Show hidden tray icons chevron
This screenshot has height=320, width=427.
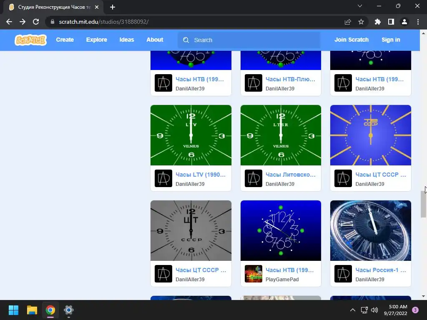click(x=353, y=310)
